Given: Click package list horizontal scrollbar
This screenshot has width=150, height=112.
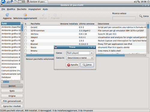Looking at the screenshot, I should click(85, 55).
